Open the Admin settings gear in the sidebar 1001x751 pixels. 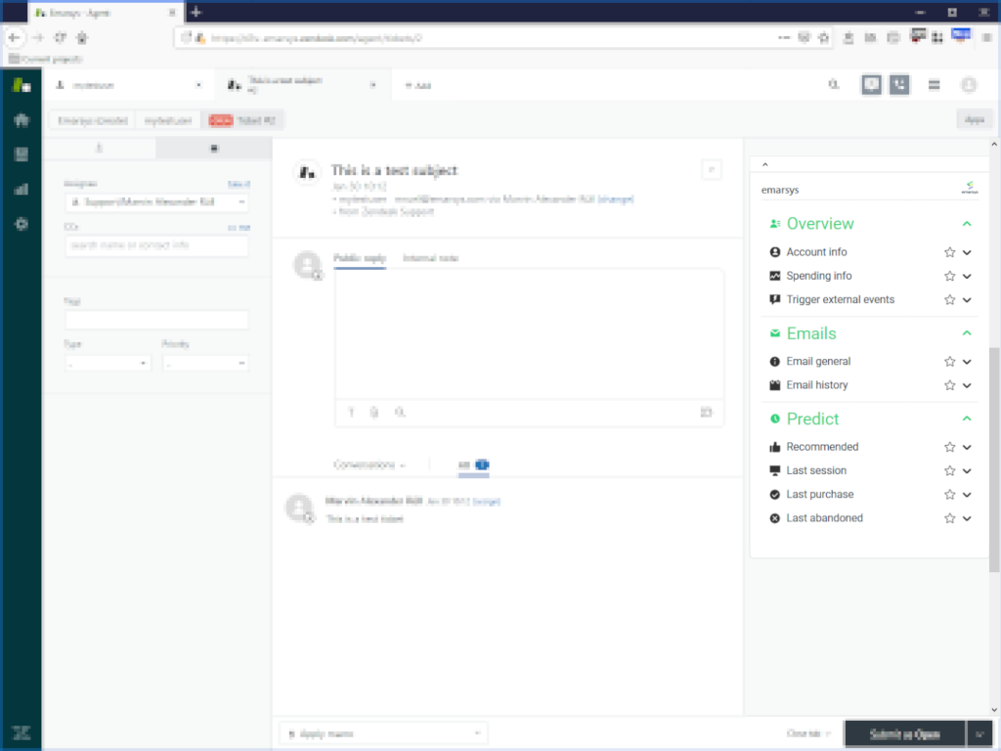point(22,224)
